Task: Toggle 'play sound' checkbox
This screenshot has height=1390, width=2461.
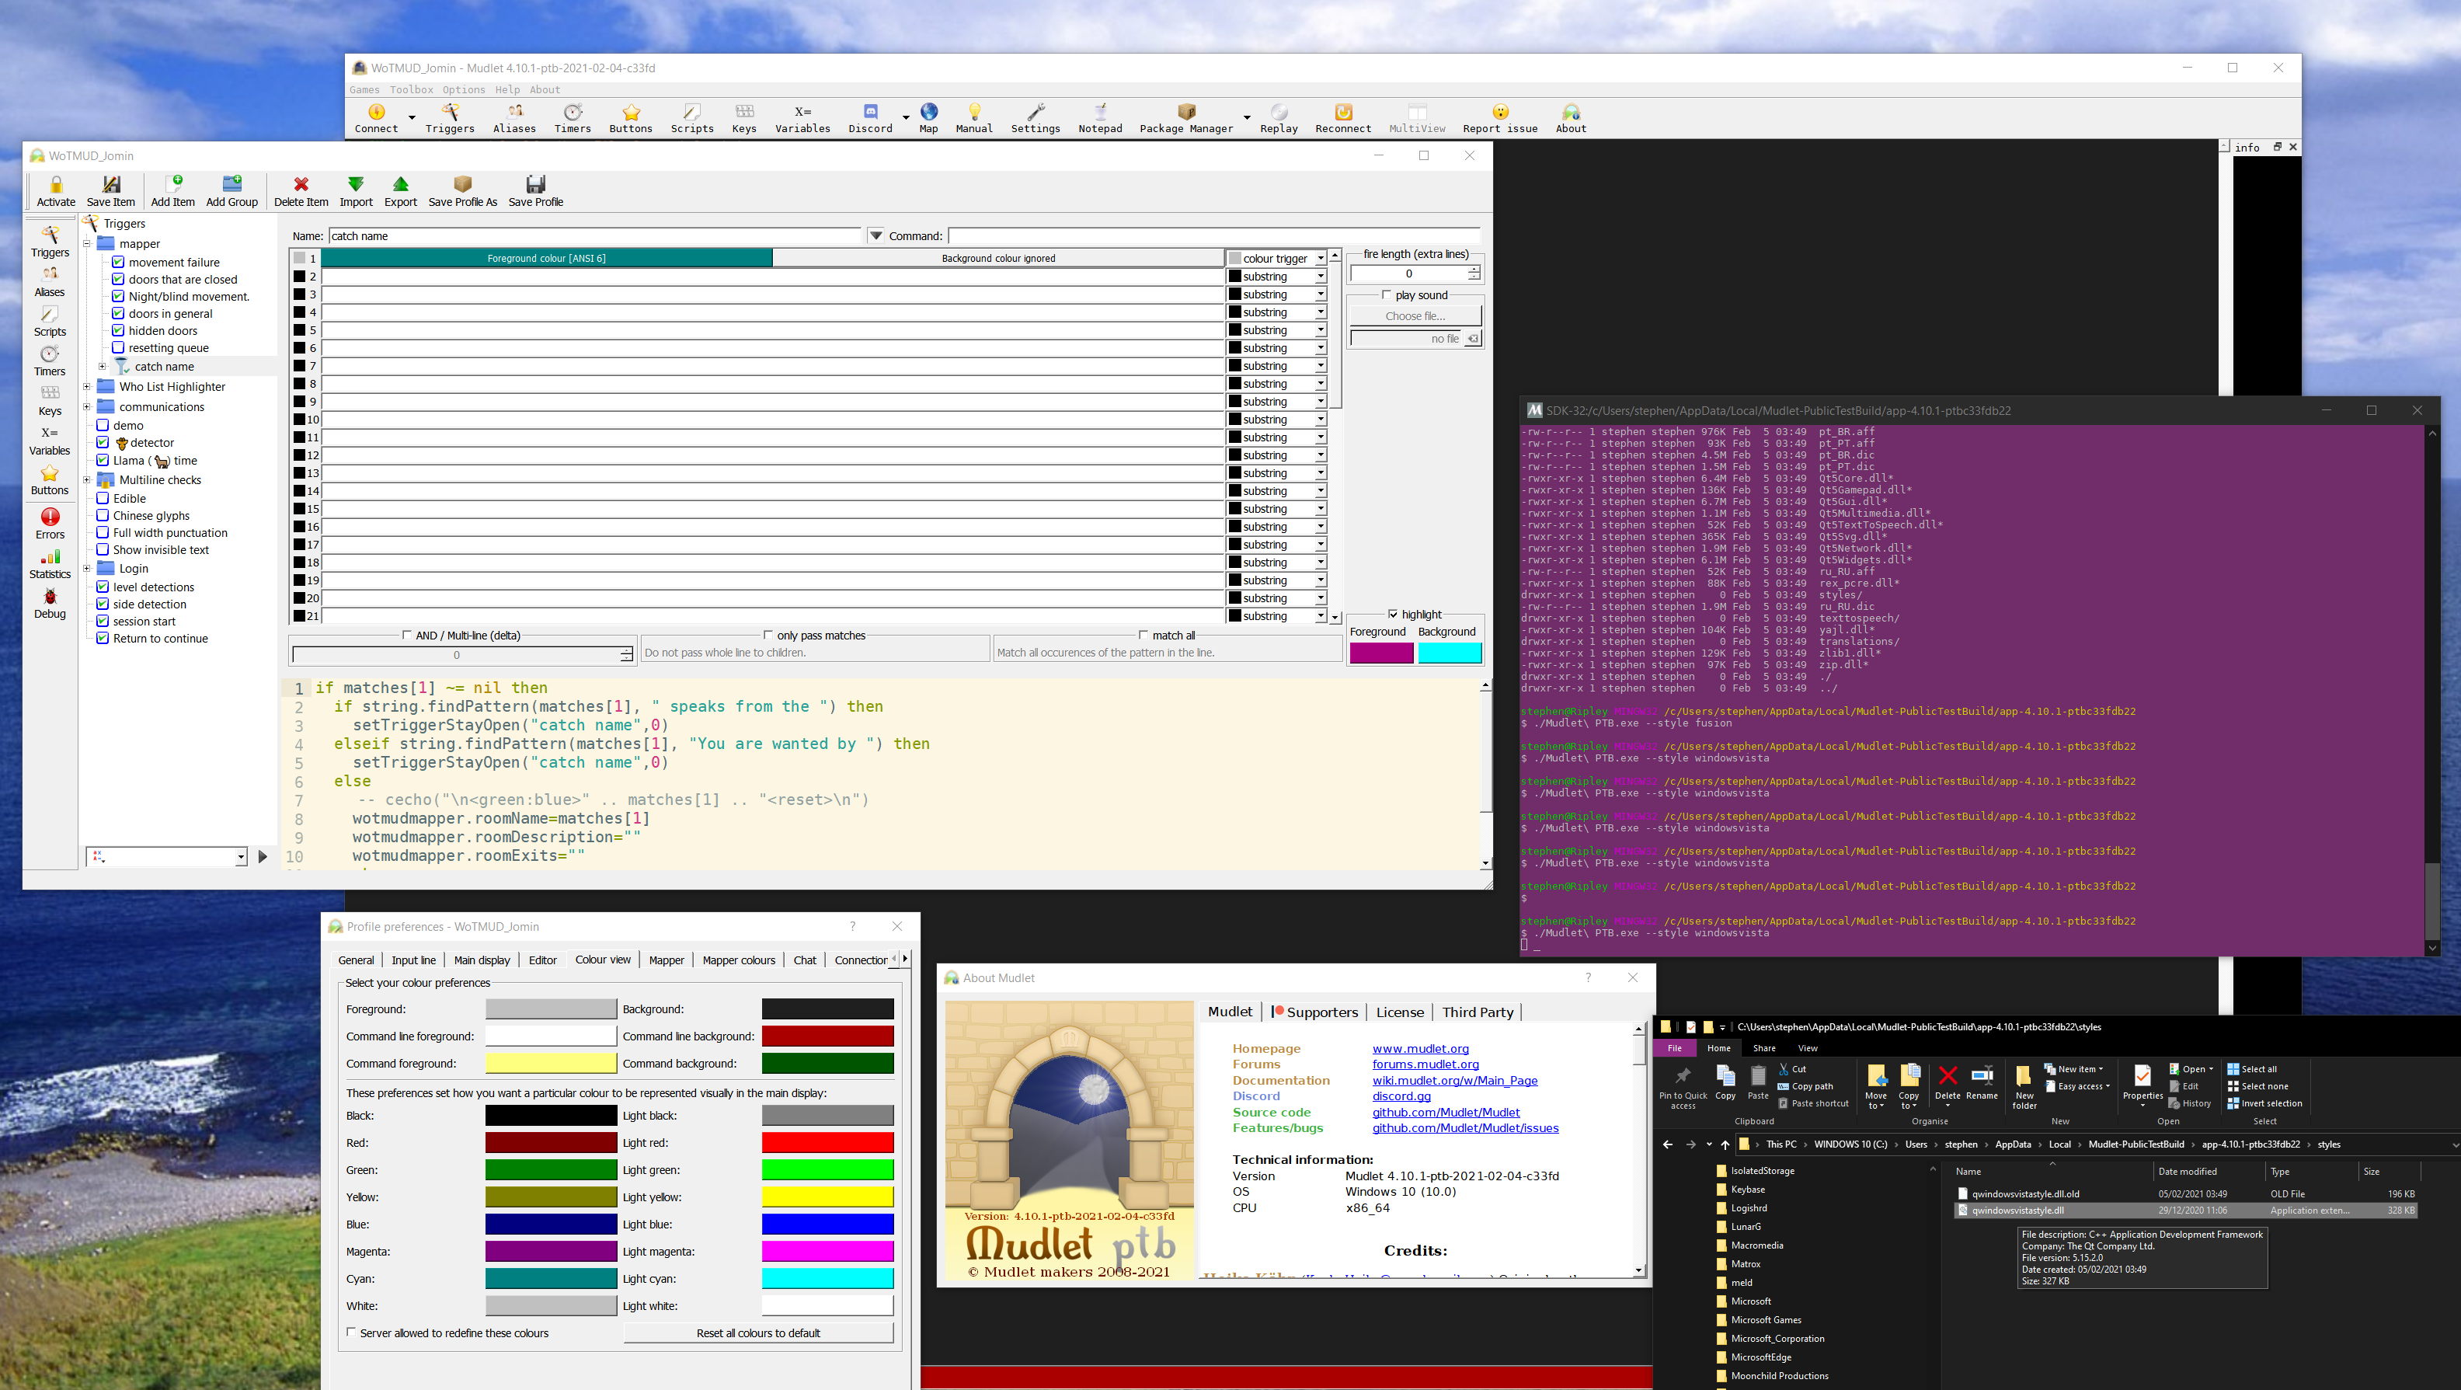Action: pos(1386,295)
